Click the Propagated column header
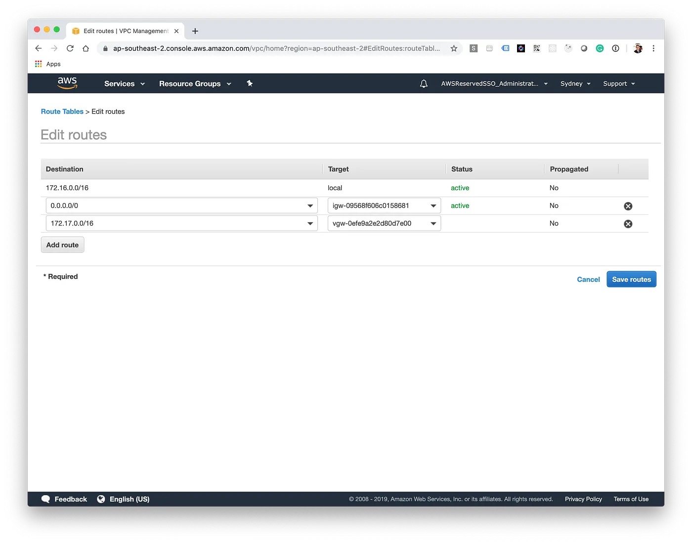This screenshot has height=543, width=692. click(569, 169)
